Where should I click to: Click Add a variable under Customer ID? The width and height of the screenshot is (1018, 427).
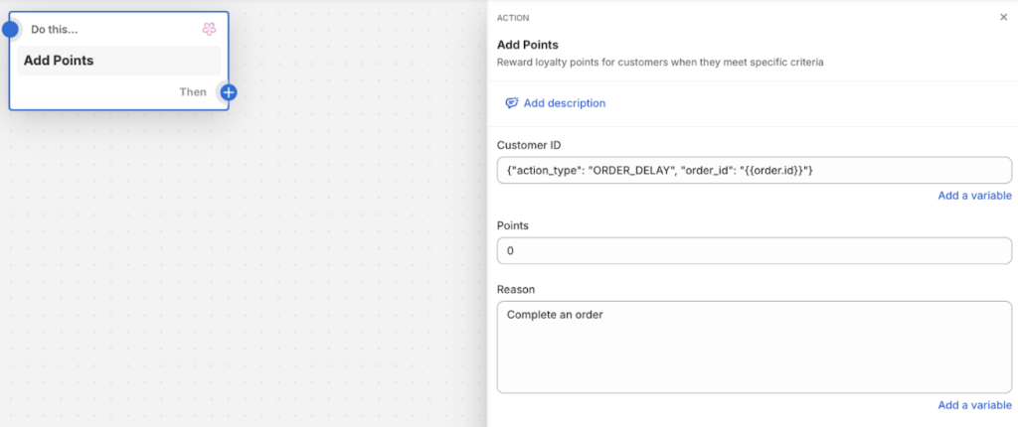[x=974, y=196]
